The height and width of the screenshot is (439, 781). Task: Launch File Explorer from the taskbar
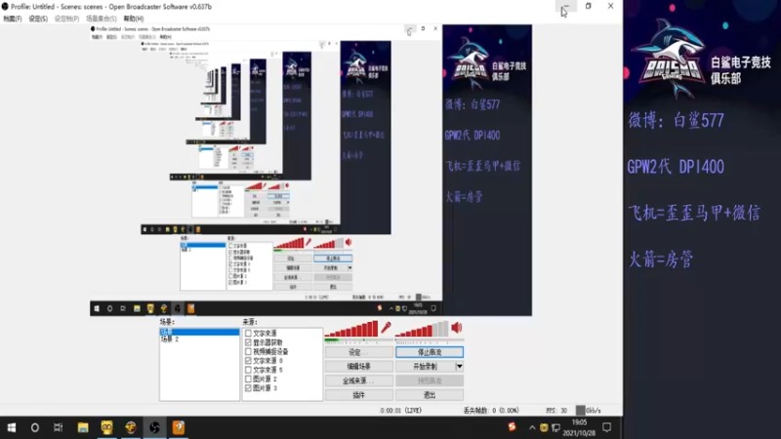click(x=83, y=427)
